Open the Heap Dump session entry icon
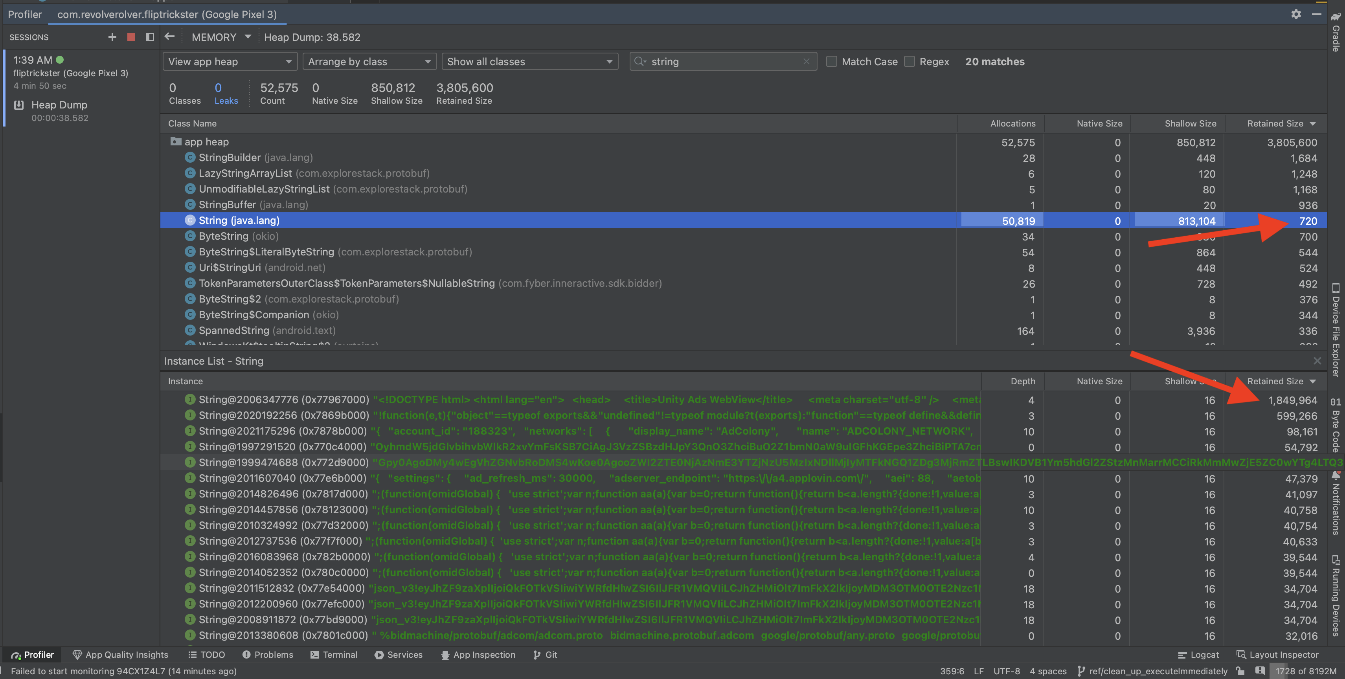Viewport: 1345px width, 679px height. 19,105
